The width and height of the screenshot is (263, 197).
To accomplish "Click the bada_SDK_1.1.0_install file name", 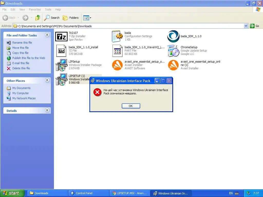I will (x=83, y=47).
